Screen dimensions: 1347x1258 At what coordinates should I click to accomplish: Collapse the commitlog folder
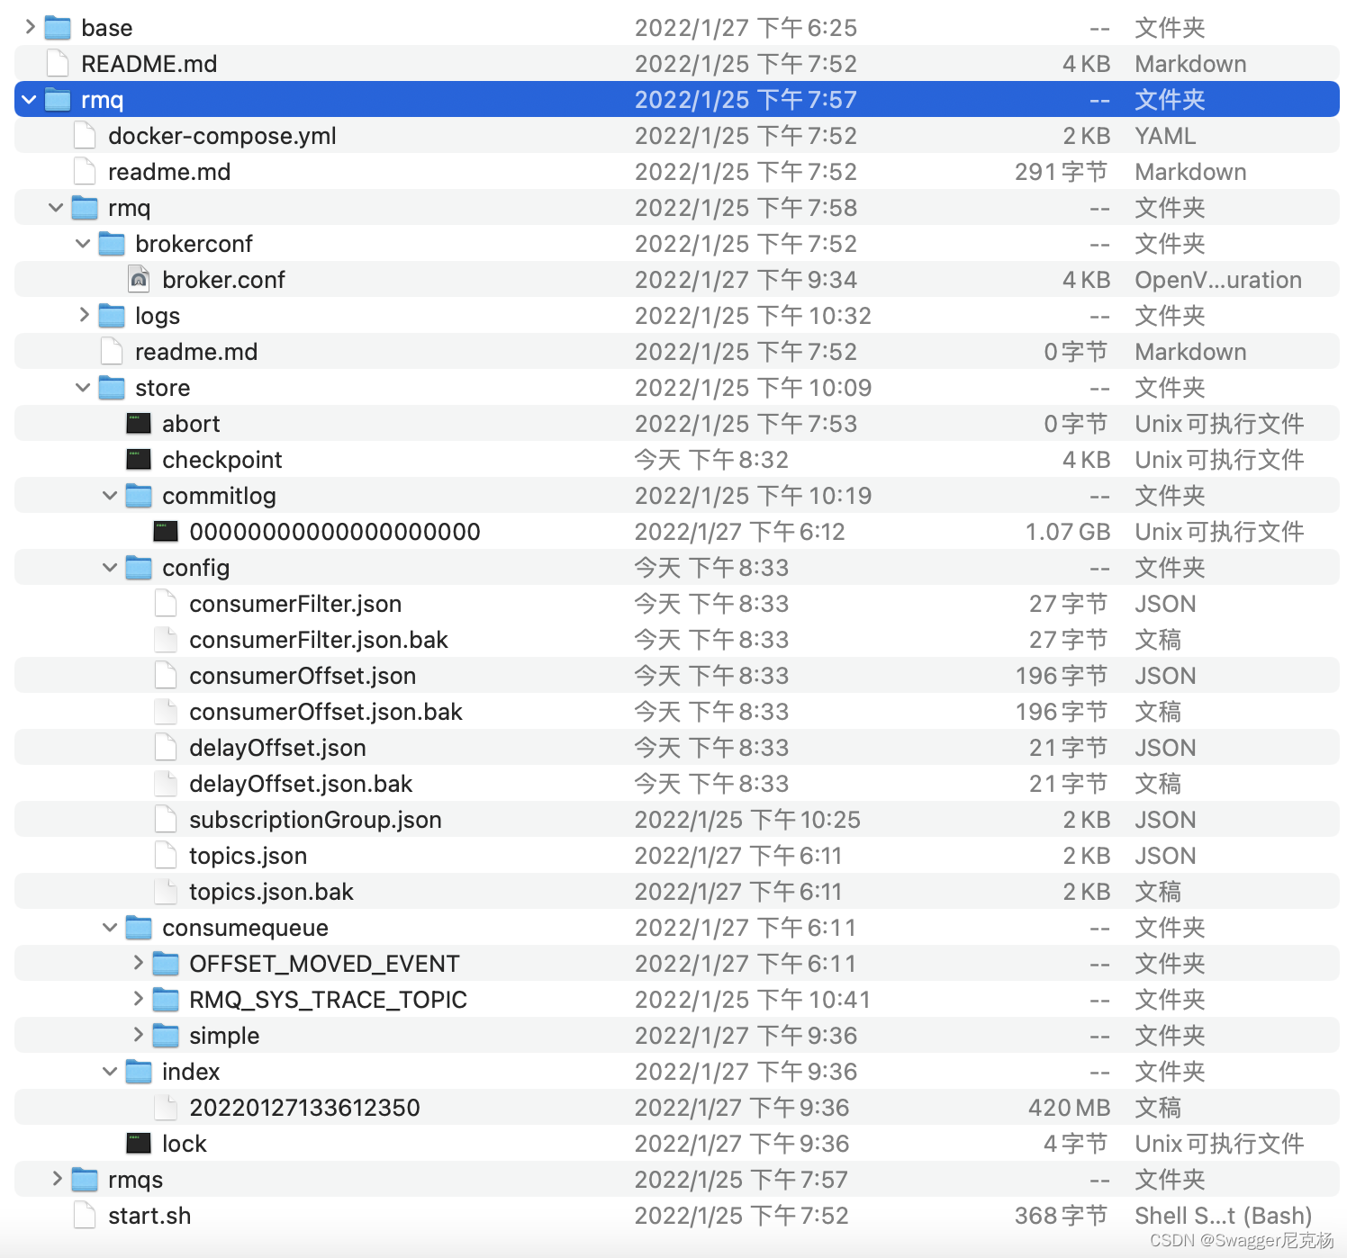110,495
